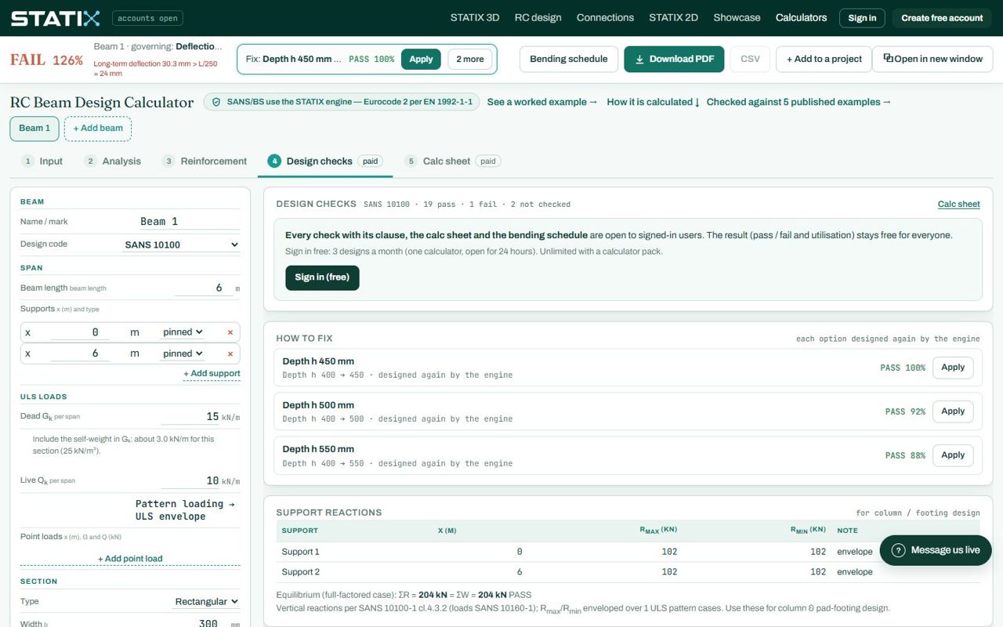Open the Design code SANS 10100 dropdown

[181, 245]
